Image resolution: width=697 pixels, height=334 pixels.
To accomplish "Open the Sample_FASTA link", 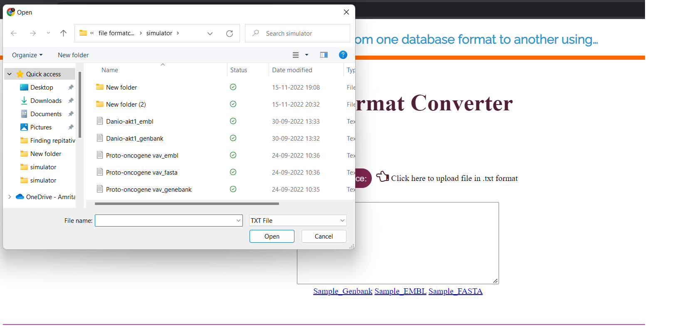I will pyautogui.click(x=455, y=291).
